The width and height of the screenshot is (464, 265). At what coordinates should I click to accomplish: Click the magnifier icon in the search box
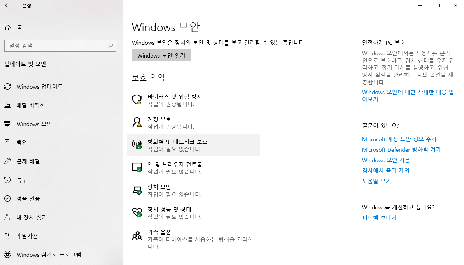pos(110,46)
